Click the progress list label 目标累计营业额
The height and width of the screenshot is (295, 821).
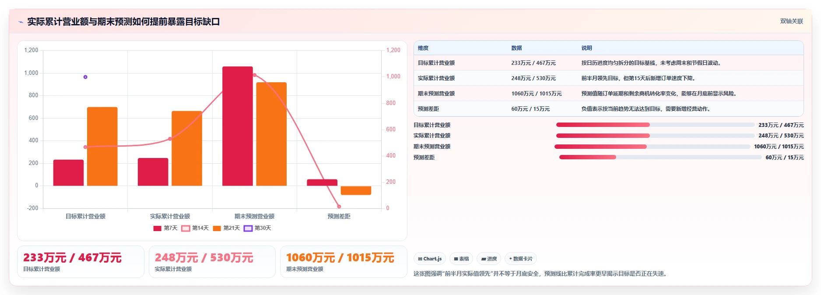pyautogui.click(x=432, y=125)
